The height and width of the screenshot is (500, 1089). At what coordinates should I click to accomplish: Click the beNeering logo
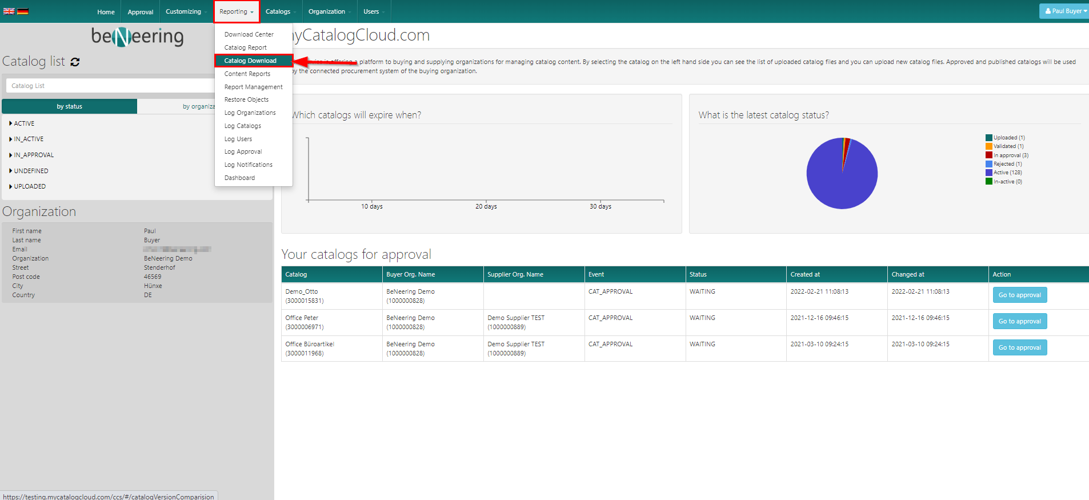[x=137, y=37]
